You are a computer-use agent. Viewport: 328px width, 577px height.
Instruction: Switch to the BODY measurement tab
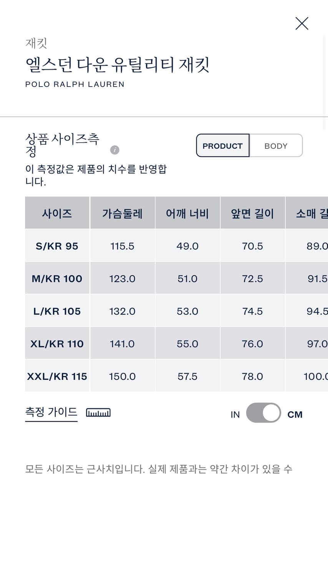tap(276, 145)
